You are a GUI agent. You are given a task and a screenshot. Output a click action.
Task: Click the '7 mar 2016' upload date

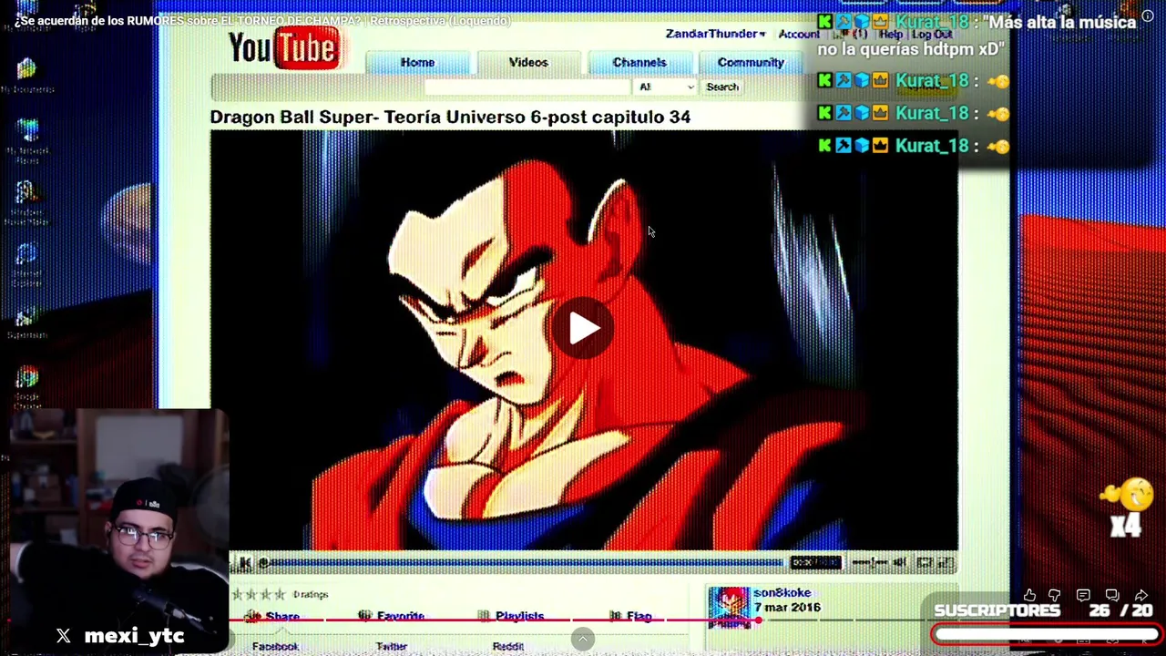(x=787, y=608)
